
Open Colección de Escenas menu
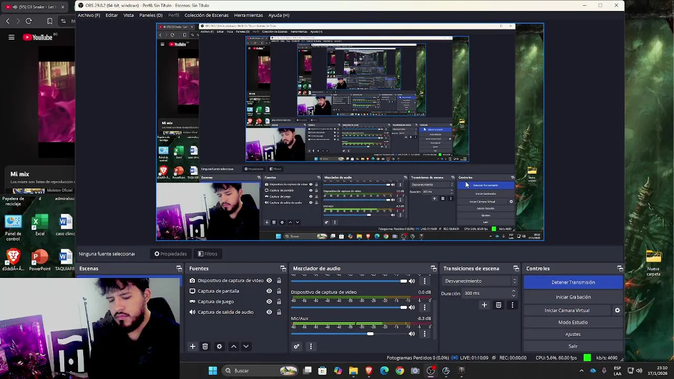pyautogui.click(x=206, y=15)
